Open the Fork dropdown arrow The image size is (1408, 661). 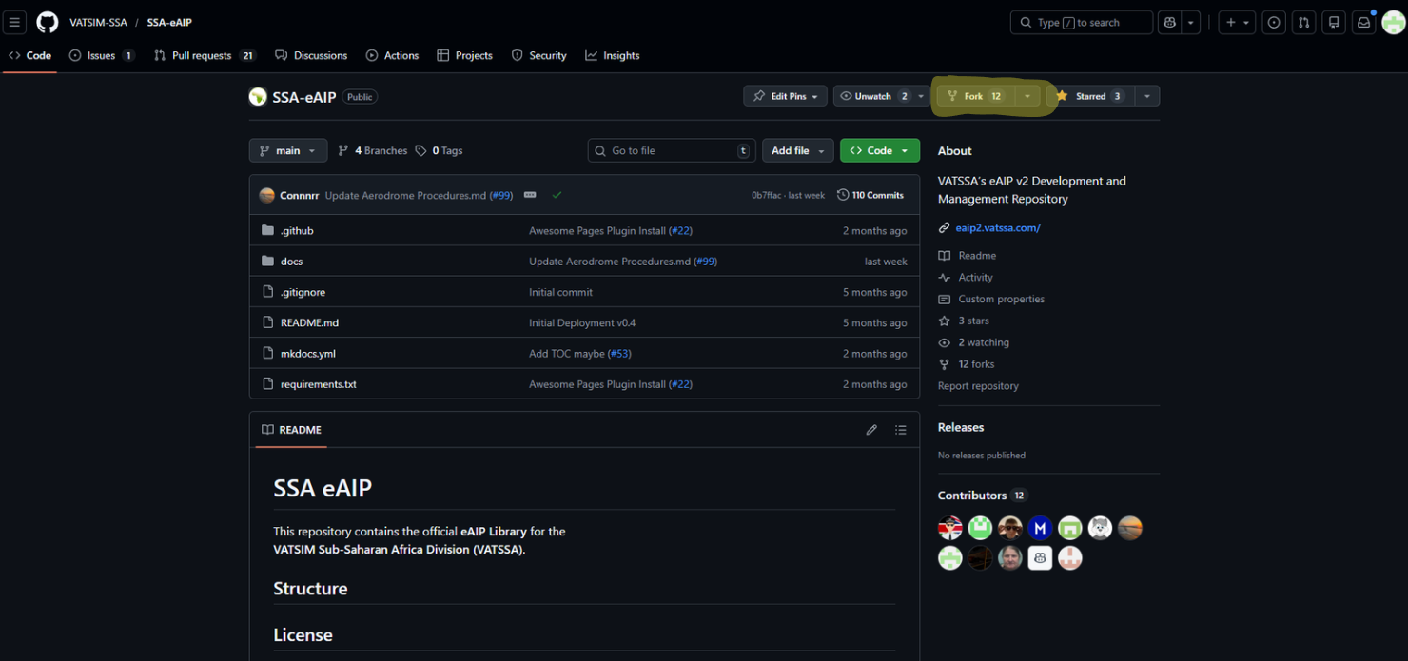1027,96
